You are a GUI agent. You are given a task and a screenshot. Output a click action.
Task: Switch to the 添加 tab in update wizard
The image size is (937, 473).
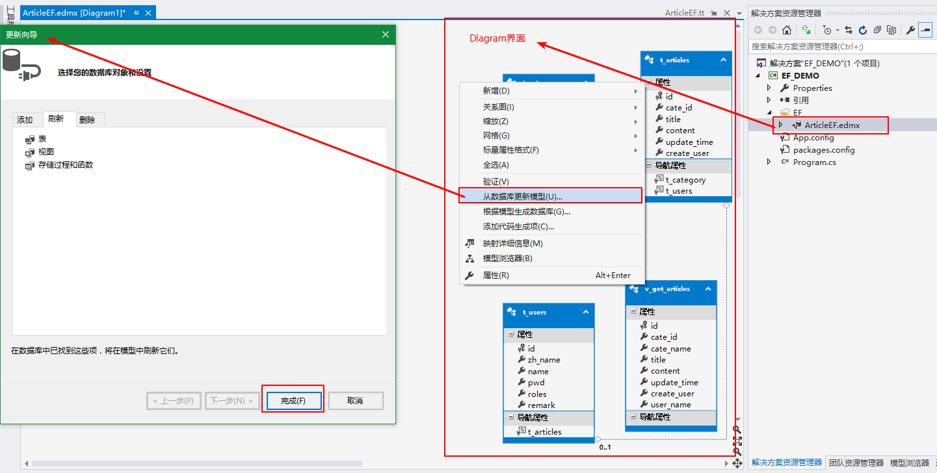[x=25, y=120]
